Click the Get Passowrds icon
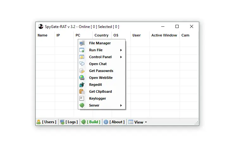 [82, 71]
